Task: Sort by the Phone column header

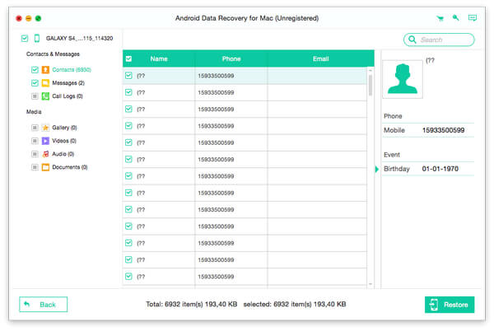Action: pyautogui.click(x=231, y=58)
